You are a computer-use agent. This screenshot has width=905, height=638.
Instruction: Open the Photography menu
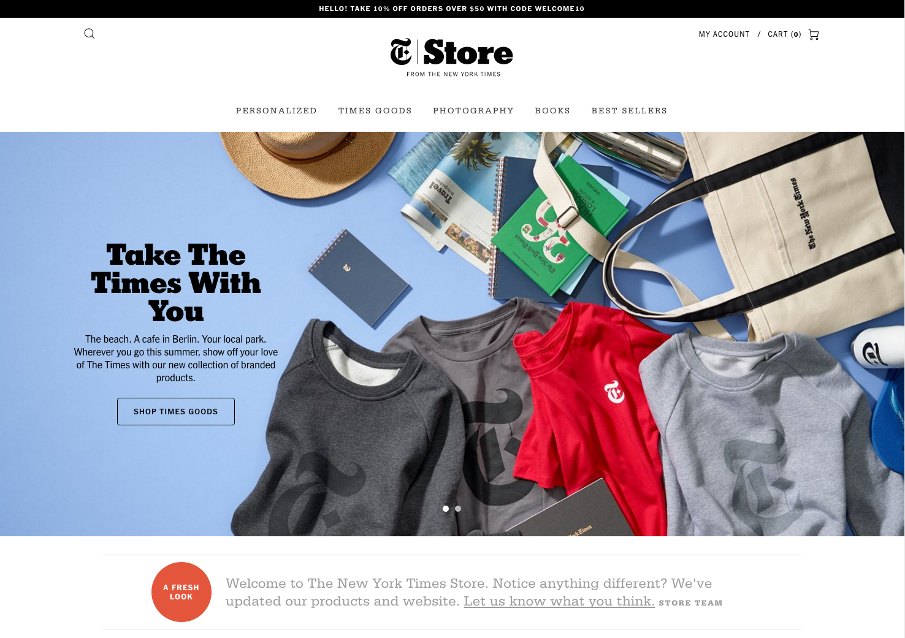click(x=473, y=111)
